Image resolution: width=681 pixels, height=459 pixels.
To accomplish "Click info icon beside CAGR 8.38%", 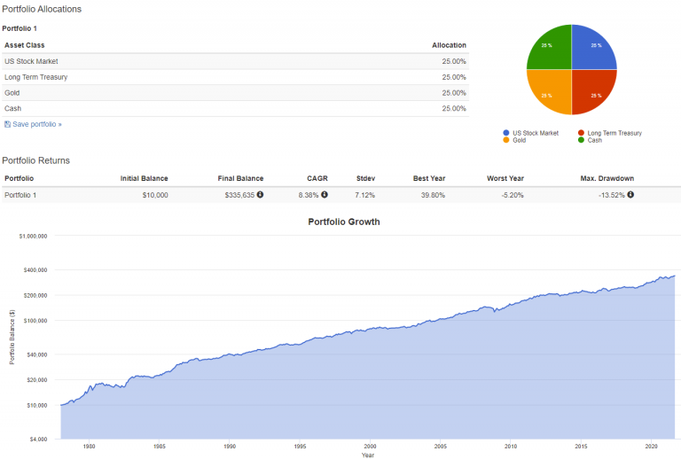I will pos(325,195).
